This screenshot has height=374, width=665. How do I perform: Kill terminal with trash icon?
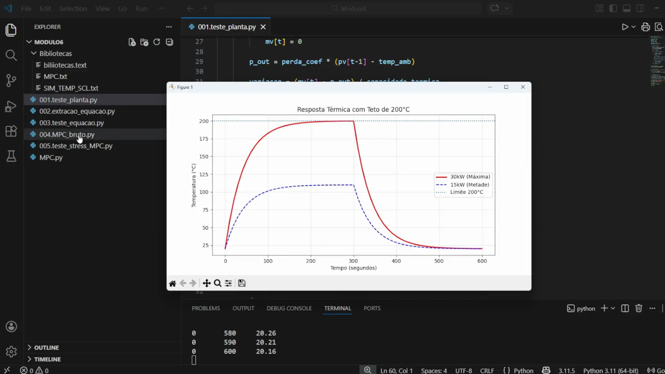pyautogui.click(x=639, y=308)
